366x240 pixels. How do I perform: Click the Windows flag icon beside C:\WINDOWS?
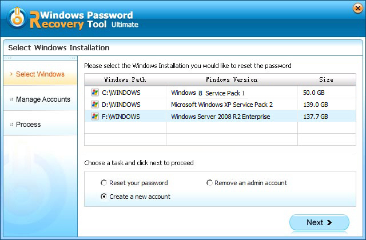94,93
